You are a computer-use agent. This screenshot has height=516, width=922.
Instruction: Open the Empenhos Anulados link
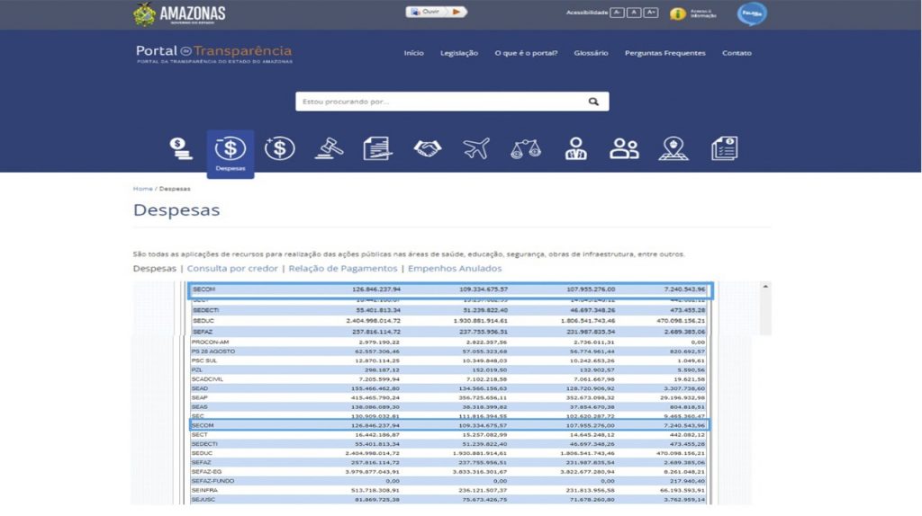tap(455, 268)
